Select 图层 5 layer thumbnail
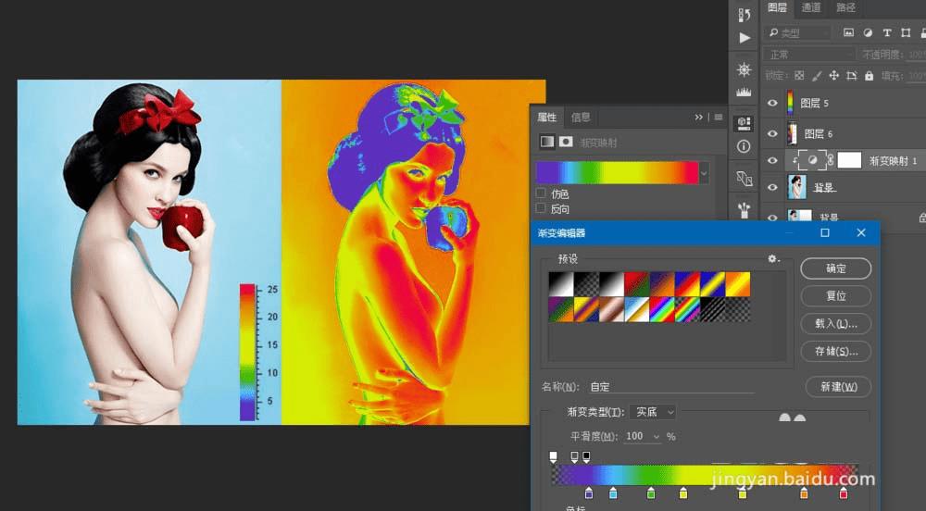The width and height of the screenshot is (926, 511). tap(790, 103)
